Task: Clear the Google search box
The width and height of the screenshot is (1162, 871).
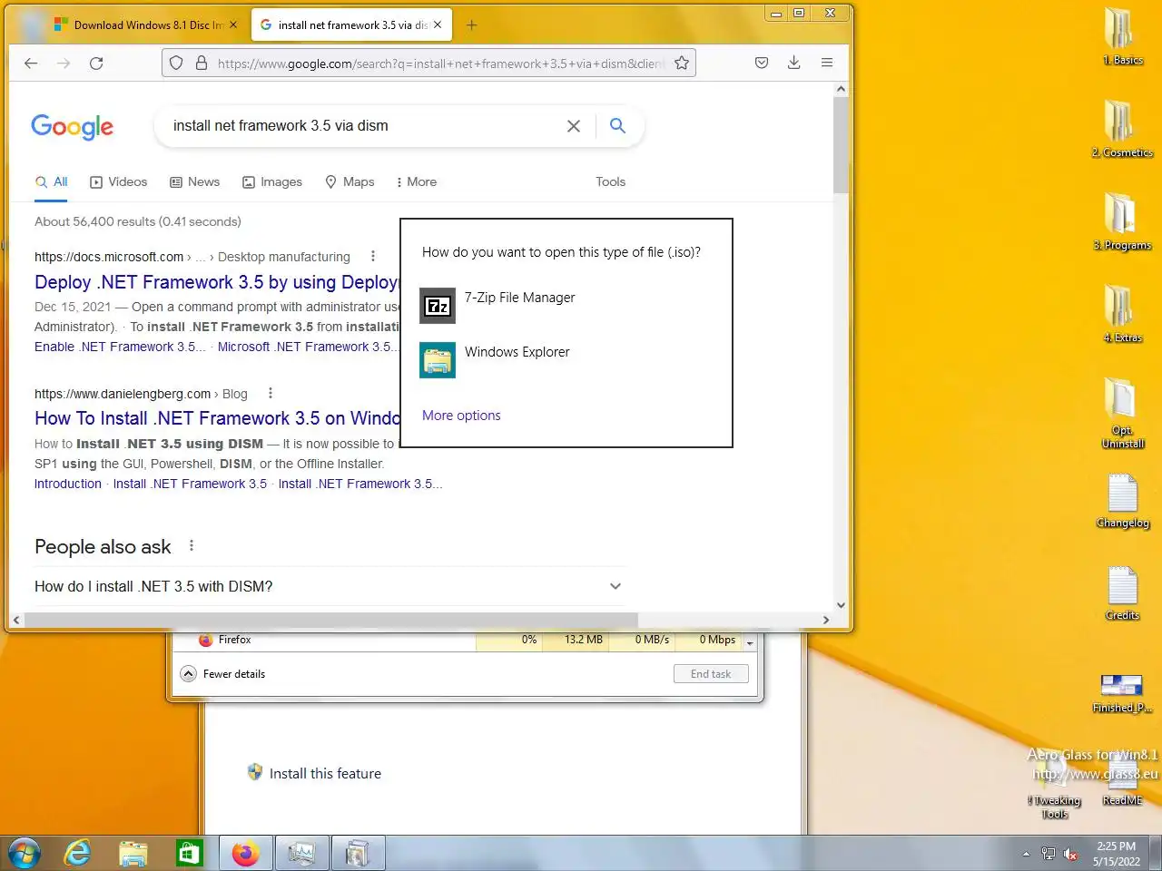Action: click(574, 126)
